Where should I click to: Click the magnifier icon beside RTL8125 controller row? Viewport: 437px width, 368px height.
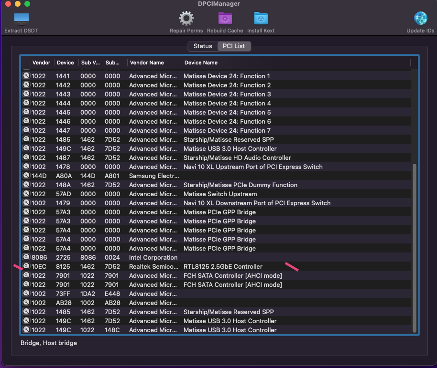[x=26, y=266]
